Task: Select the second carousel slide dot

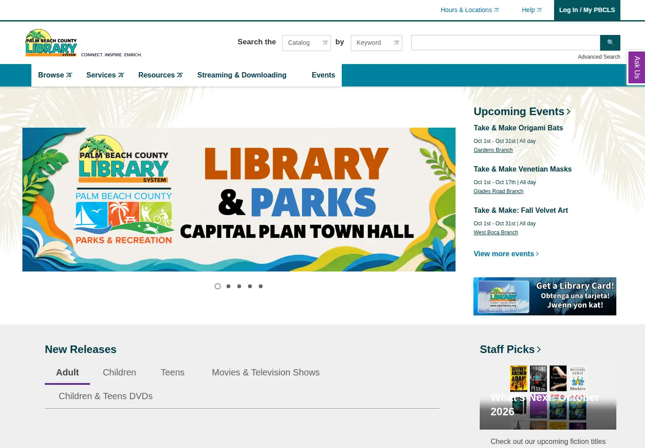Action: point(228,286)
